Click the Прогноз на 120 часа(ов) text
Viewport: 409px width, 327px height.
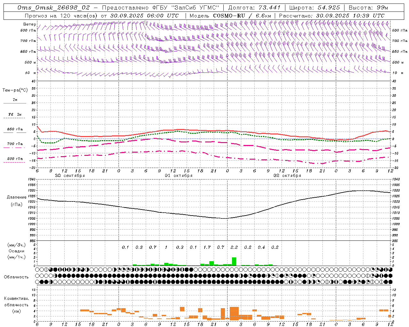[x=61, y=16]
